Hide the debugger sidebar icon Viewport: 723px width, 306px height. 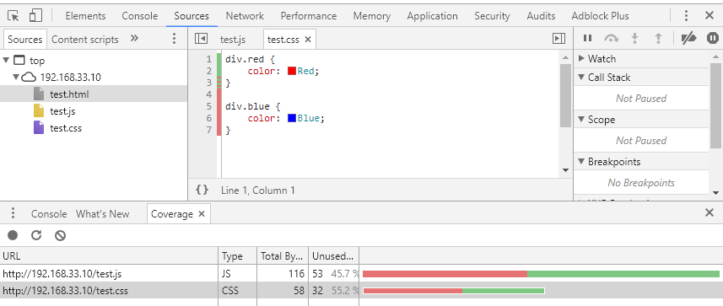pyautogui.click(x=558, y=39)
